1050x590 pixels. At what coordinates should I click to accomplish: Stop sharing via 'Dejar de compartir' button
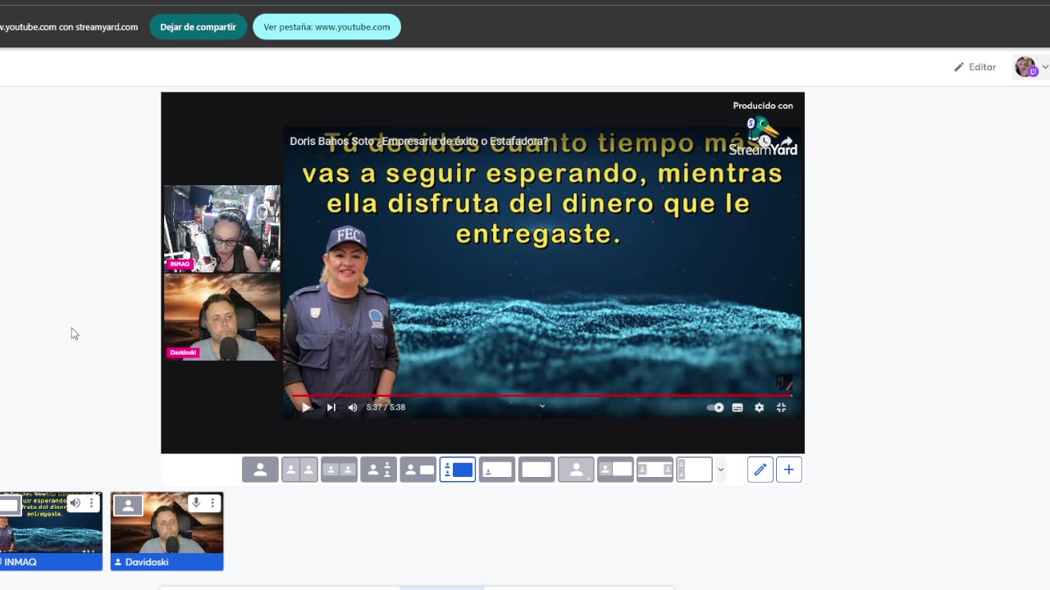(198, 27)
